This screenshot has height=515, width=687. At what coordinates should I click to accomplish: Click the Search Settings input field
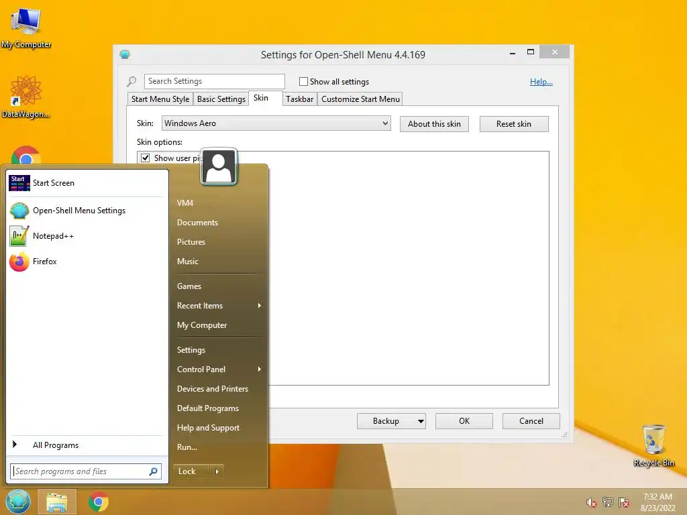pyautogui.click(x=214, y=81)
